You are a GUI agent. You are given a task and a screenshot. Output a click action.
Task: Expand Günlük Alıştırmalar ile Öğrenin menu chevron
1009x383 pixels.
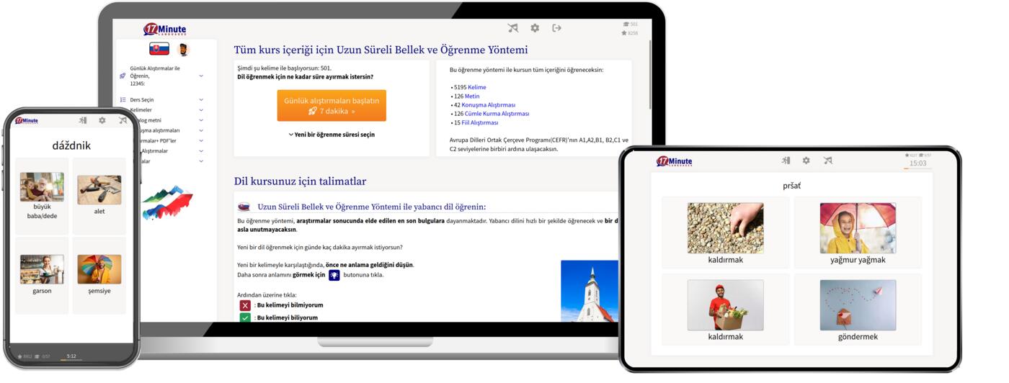tap(201, 76)
